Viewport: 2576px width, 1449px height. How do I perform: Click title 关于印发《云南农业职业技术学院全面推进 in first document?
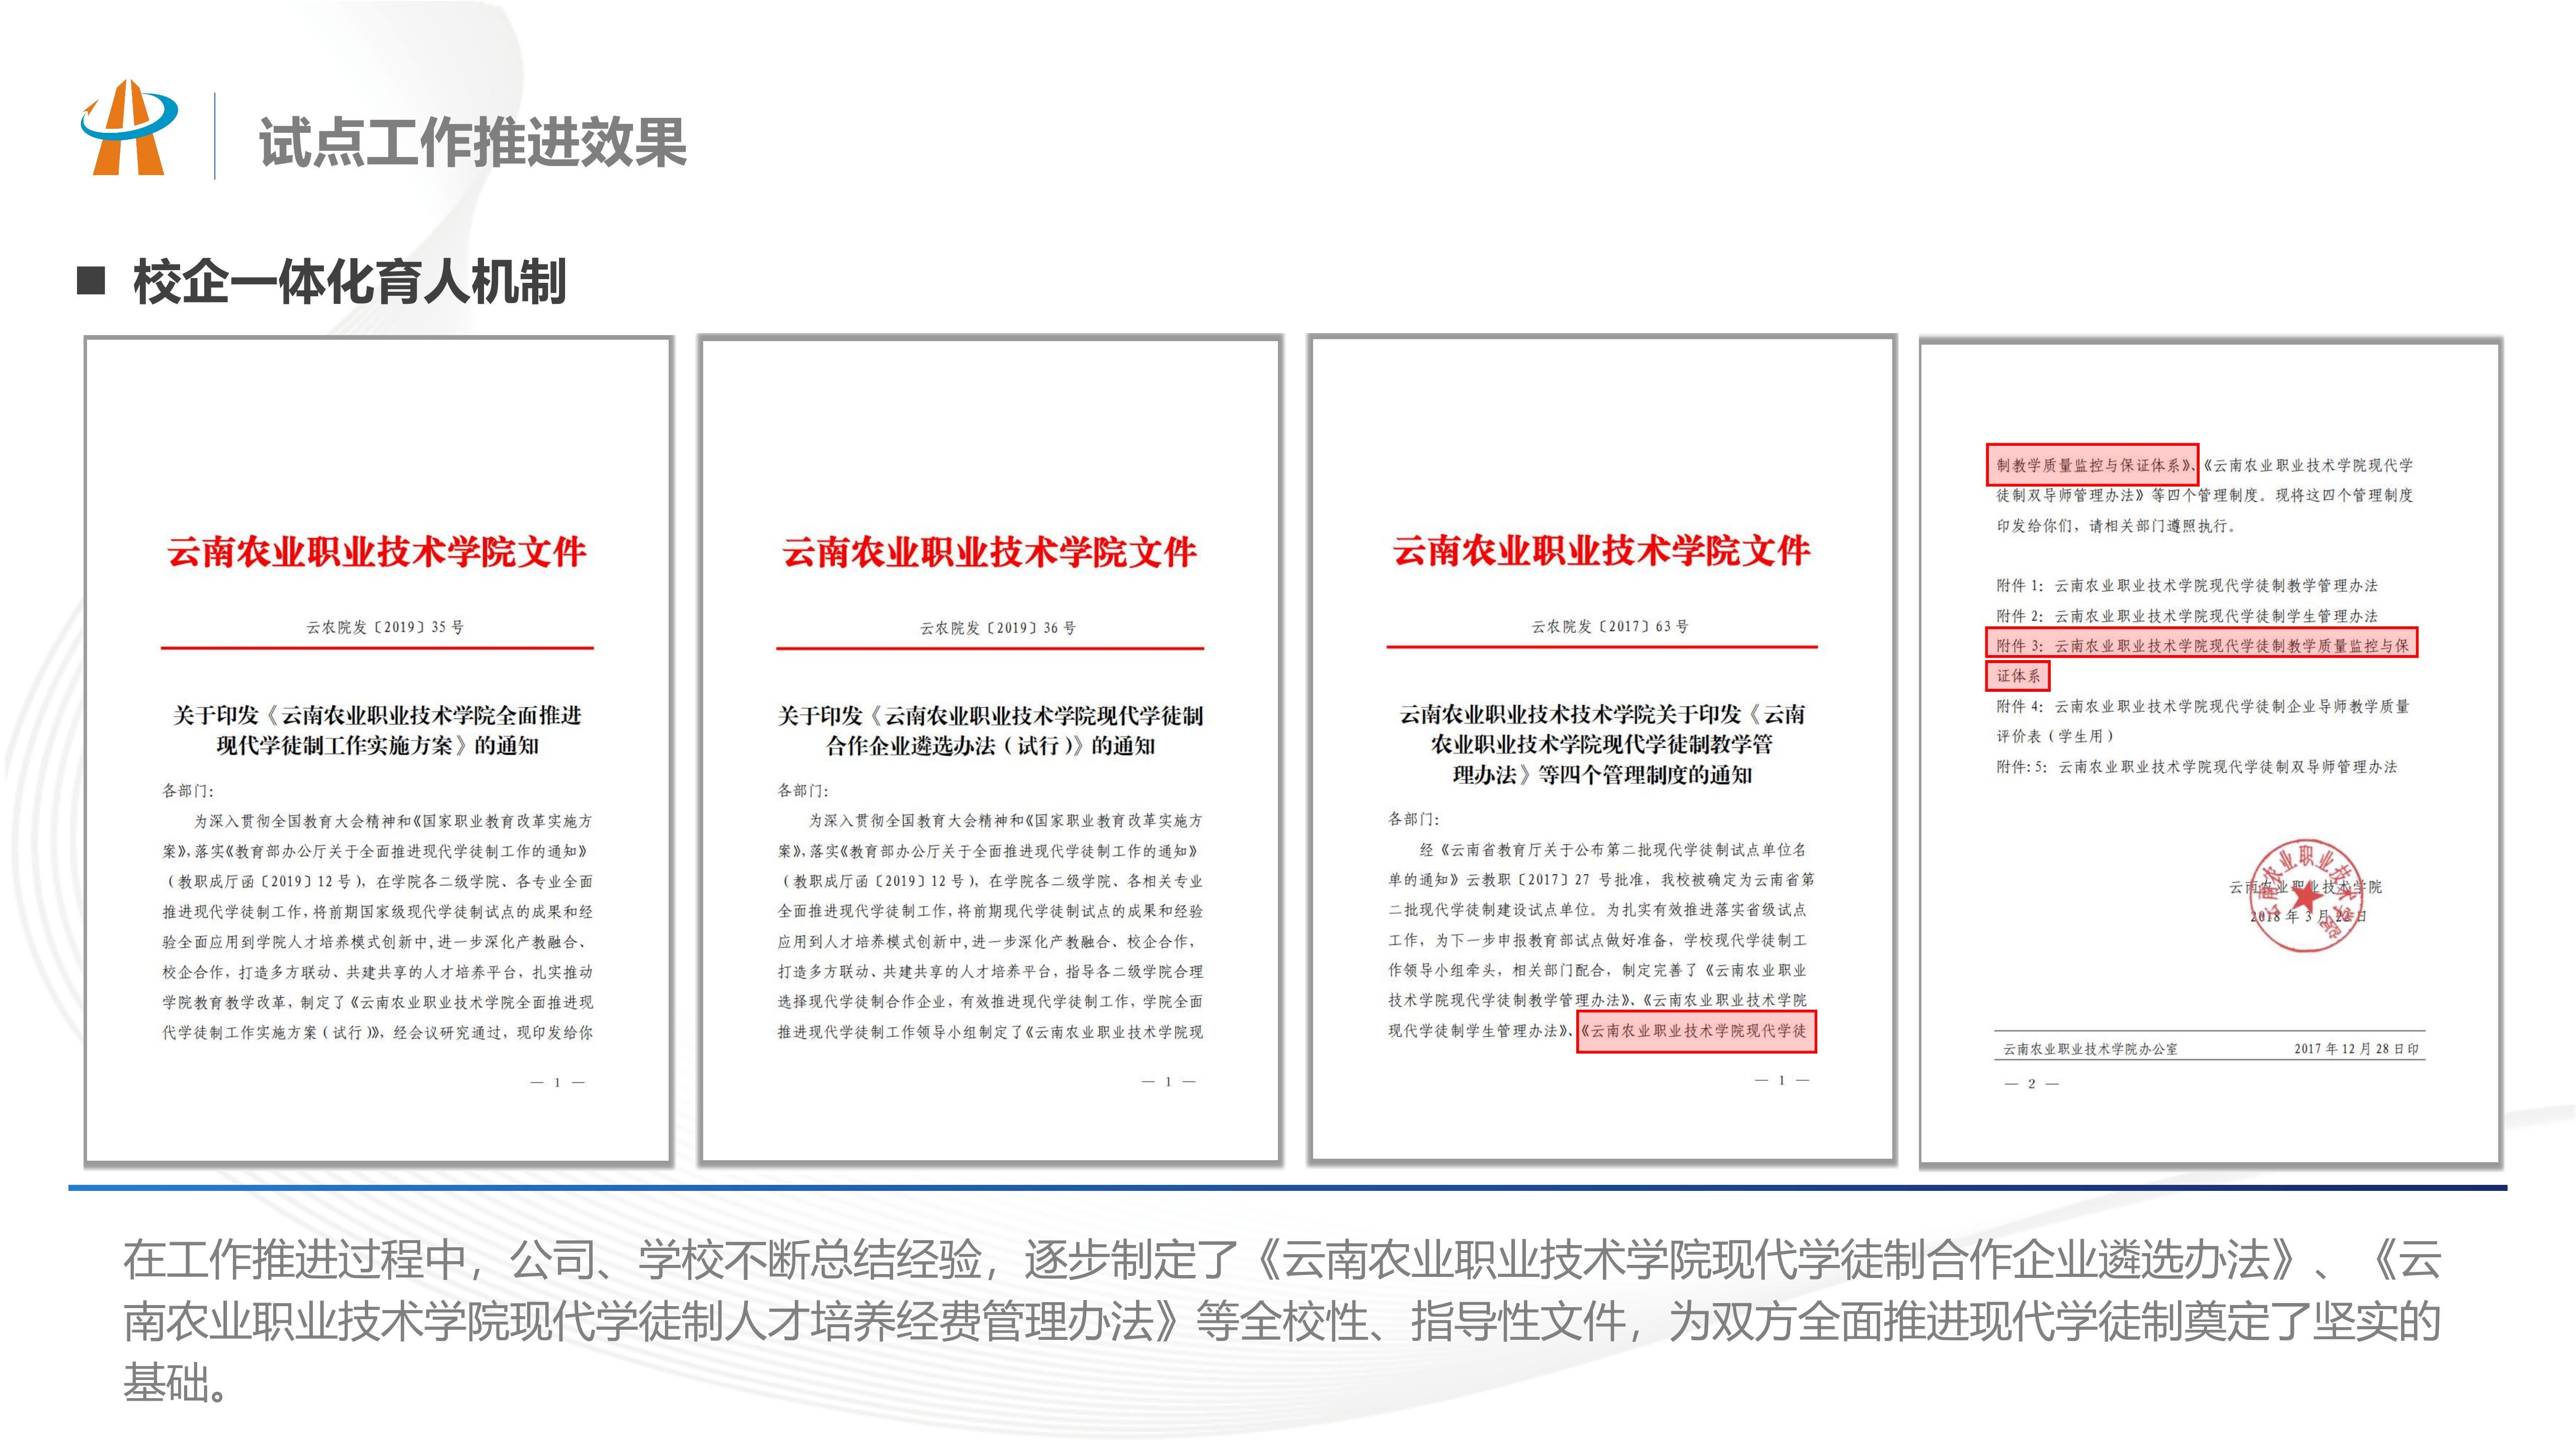(377, 715)
